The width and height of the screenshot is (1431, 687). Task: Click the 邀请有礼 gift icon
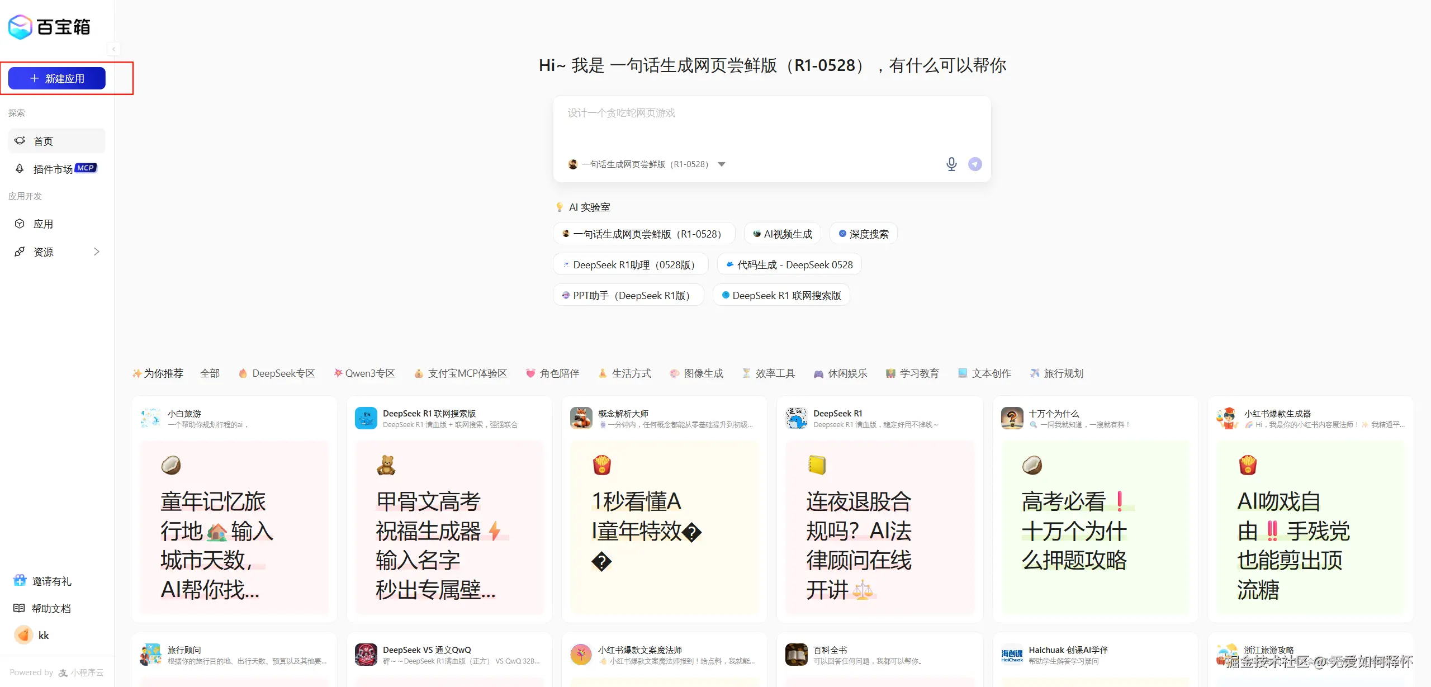click(x=20, y=581)
